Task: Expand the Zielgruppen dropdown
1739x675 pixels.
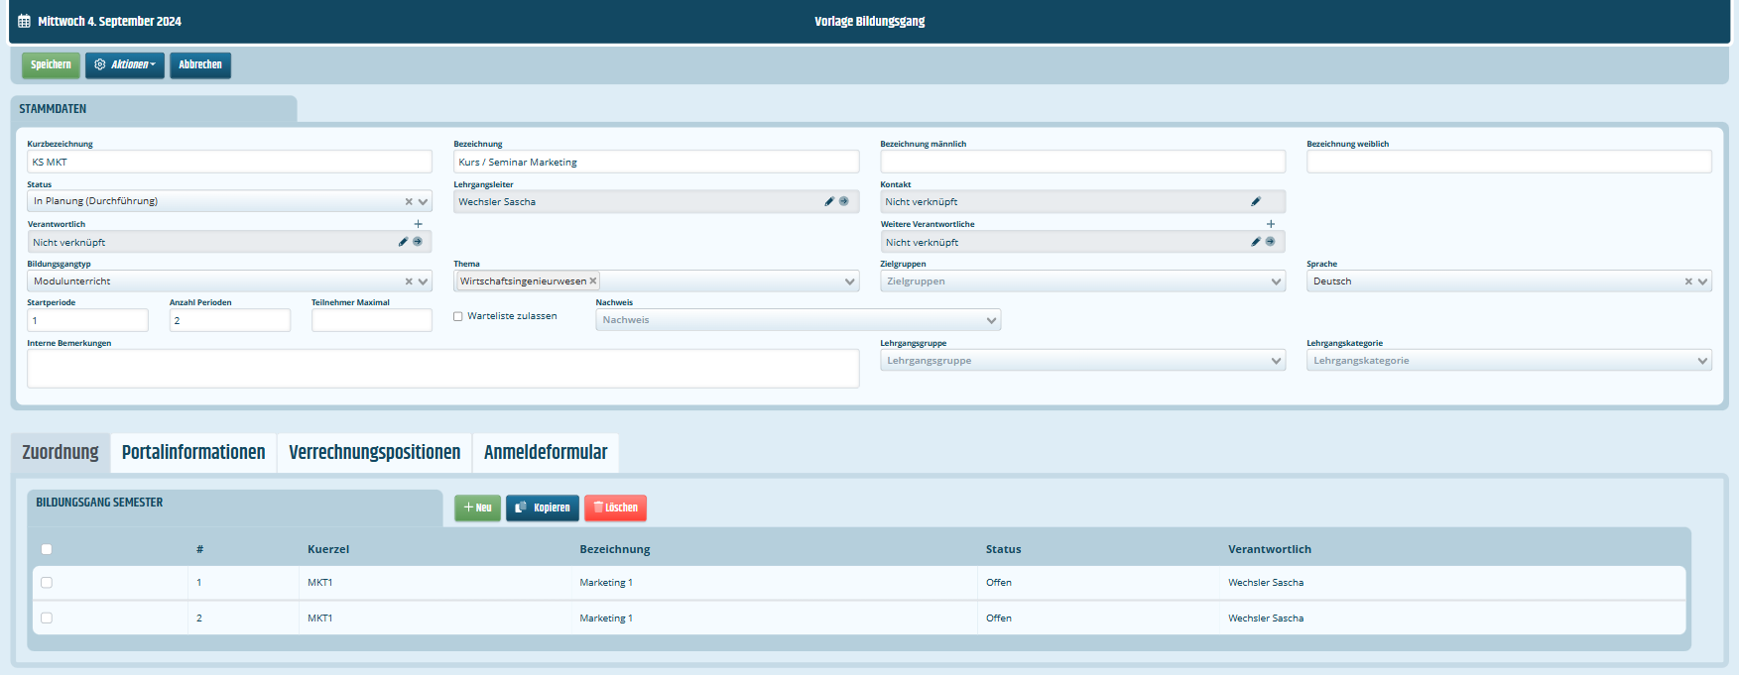Action: pos(1277,281)
